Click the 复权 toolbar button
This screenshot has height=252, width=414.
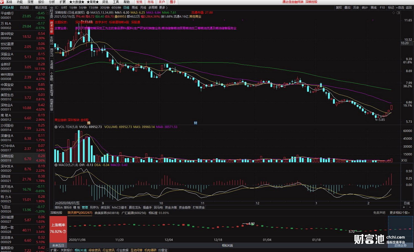point(339,7)
